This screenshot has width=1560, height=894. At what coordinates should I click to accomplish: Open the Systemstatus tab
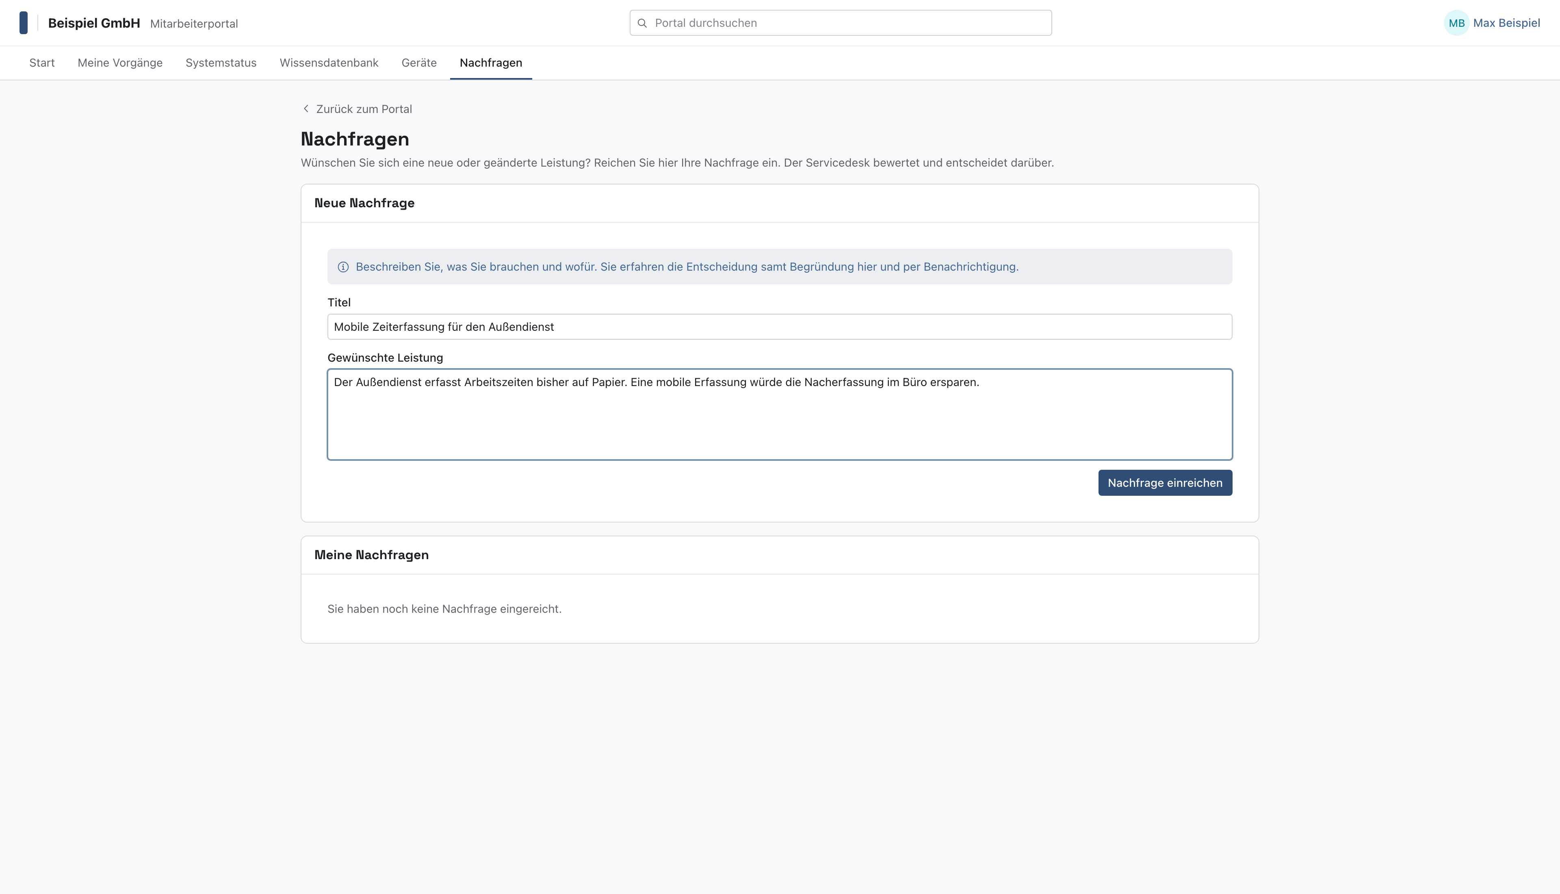click(x=221, y=63)
